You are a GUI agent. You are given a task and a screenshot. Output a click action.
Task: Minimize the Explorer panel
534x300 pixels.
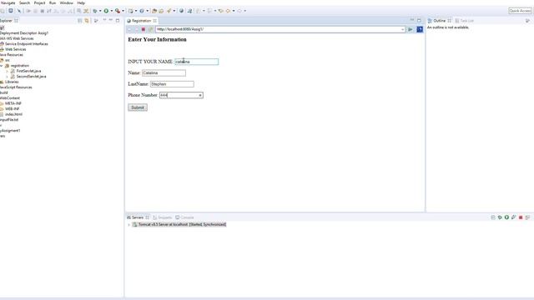point(111,20)
